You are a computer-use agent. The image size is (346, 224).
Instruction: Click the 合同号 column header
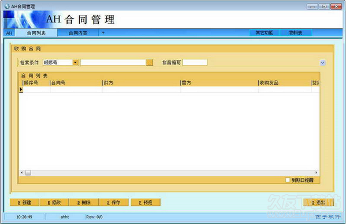pyautogui.click(x=76, y=83)
